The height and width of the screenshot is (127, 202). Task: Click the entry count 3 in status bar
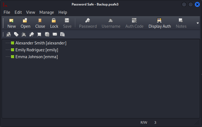point(155,123)
